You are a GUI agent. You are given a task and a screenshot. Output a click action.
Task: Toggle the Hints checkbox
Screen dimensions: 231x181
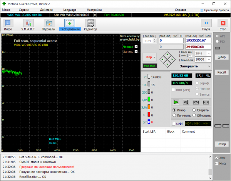click(x=218, y=163)
